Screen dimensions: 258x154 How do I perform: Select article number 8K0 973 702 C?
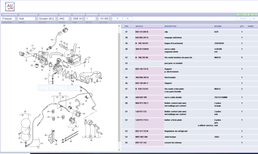pos(142,103)
